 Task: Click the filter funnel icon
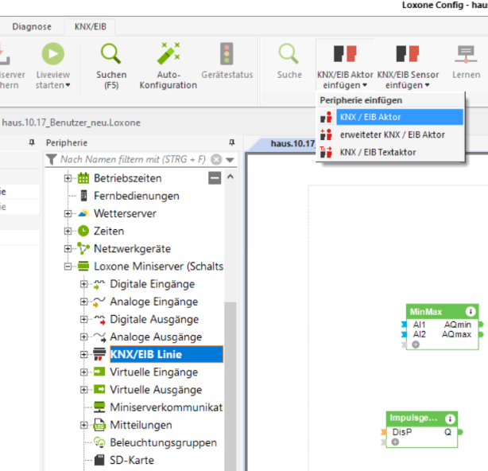(52, 159)
